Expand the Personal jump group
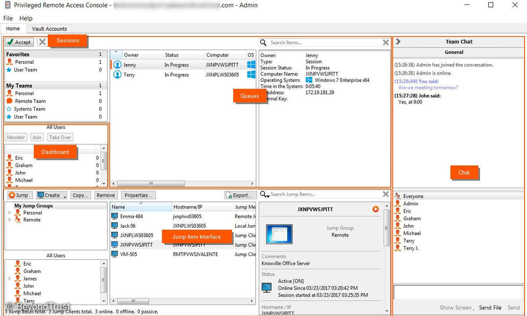 [10, 212]
